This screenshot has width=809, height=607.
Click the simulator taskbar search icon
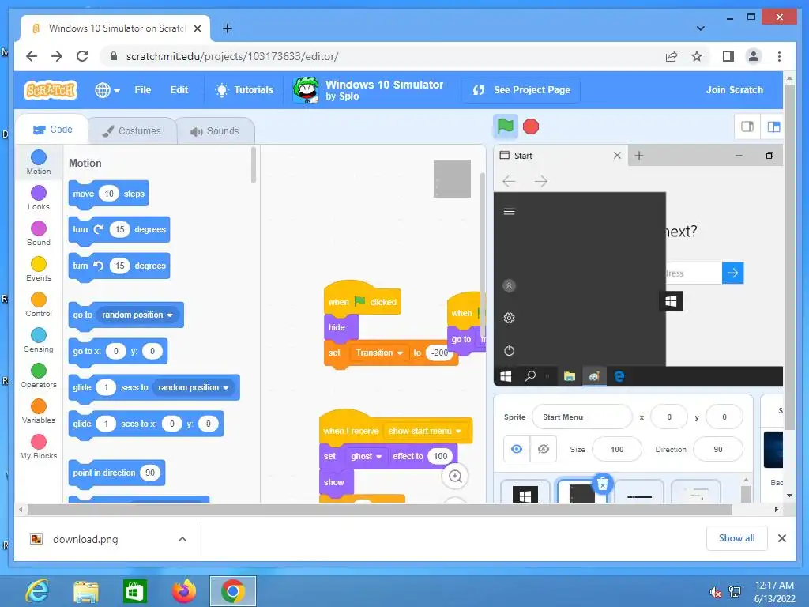pos(530,376)
